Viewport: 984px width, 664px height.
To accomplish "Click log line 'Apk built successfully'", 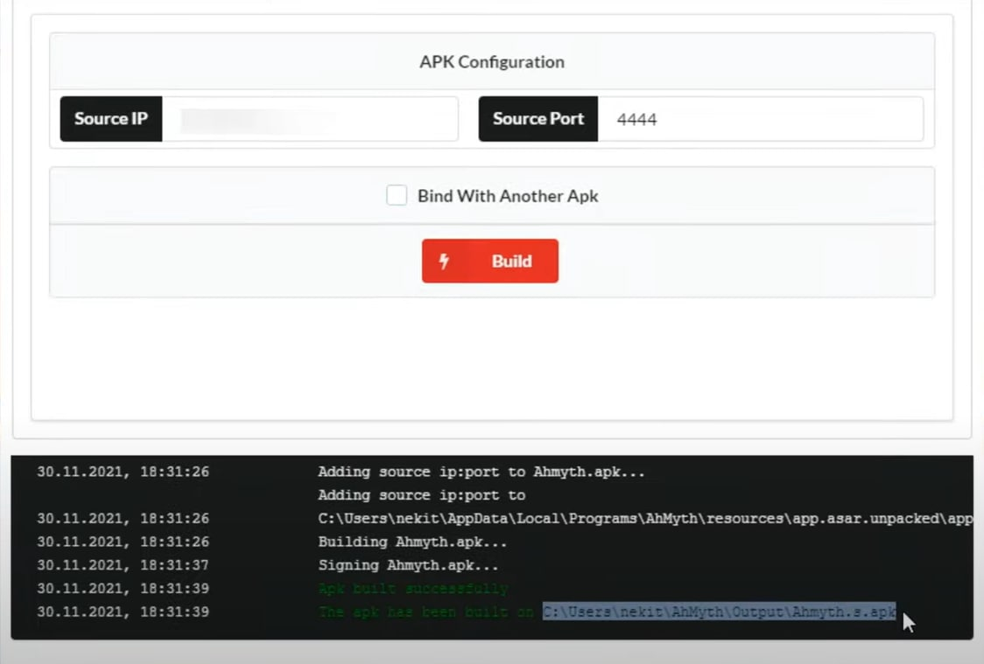I will 413,588.
